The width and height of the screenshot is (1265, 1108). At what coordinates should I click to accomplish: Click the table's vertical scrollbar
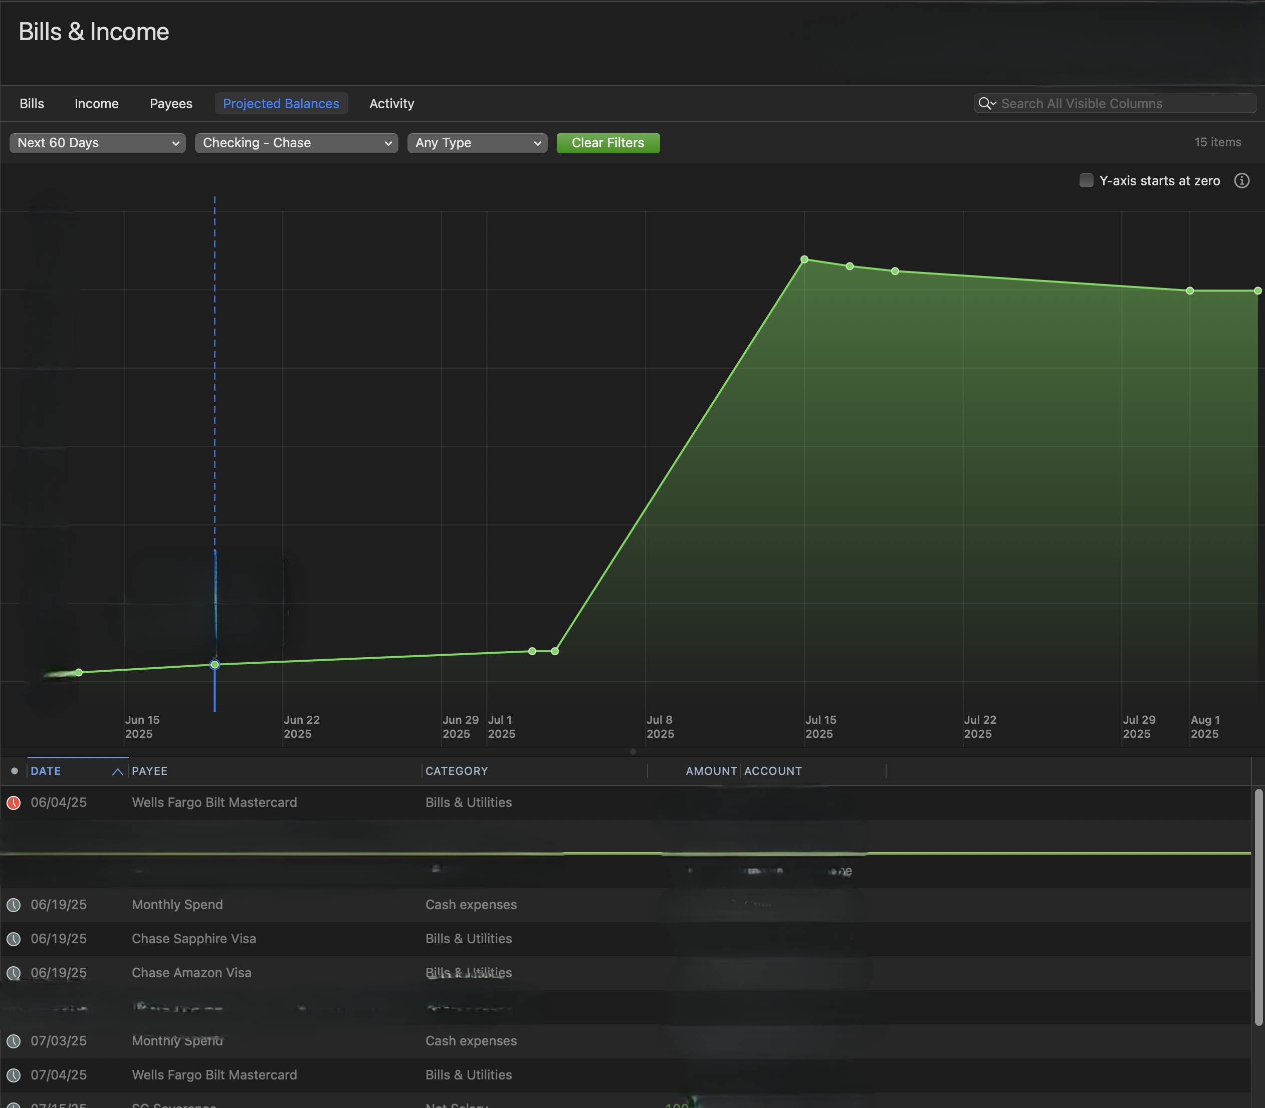1258,907
